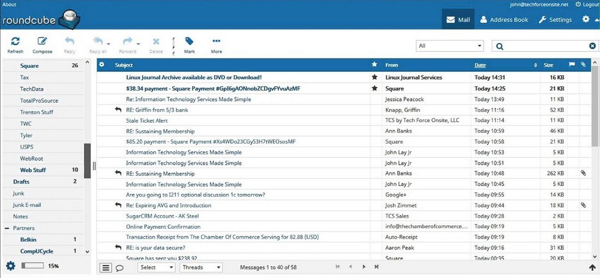Click the Reply all icon

[x=98, y=41]
